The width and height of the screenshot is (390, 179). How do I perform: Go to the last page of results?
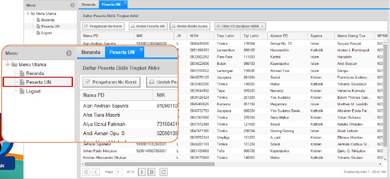coord(151,172)
